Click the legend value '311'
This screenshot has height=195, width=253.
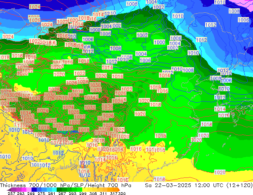[x=103, y=193]
